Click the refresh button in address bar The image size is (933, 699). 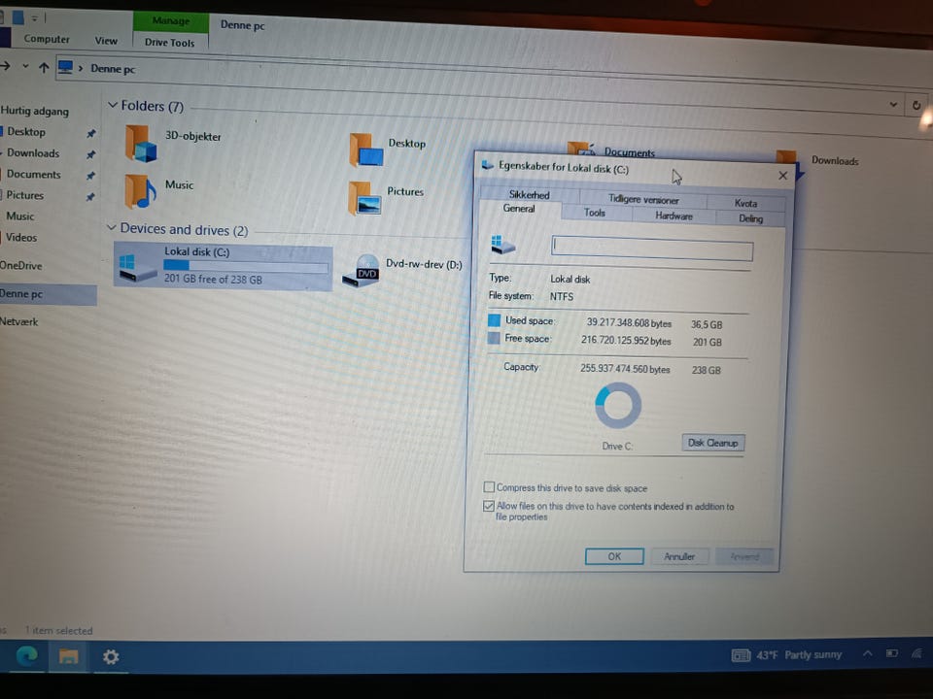coord(916,105)
